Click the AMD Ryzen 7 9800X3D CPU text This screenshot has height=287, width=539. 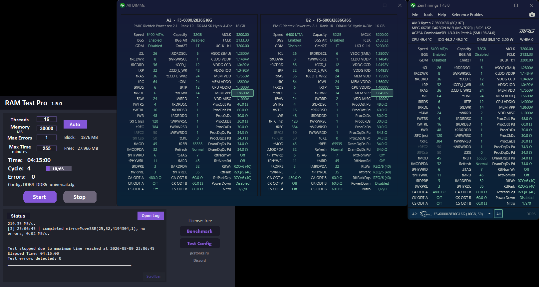[x=438, y=23]
